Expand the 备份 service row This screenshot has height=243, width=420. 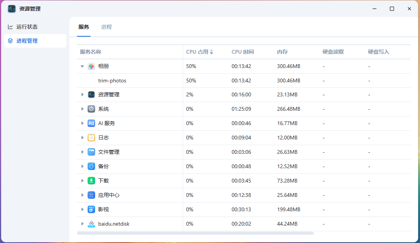click(82, 166)
